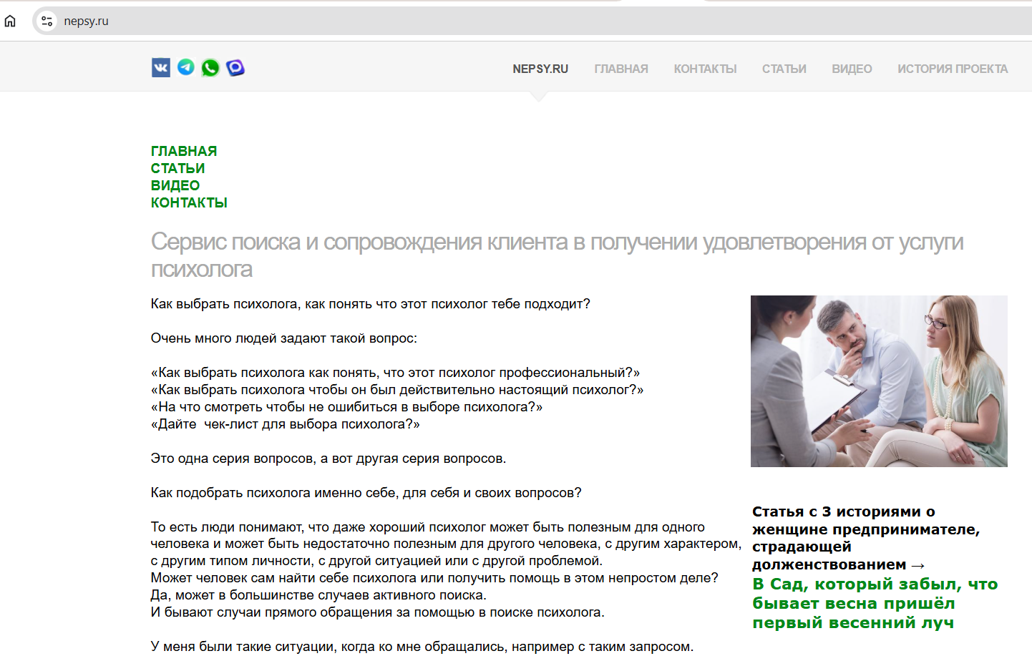Click the line "И бывают случаи прямого обращения…"
1032x656 pixels.
(x=378, y=612)
